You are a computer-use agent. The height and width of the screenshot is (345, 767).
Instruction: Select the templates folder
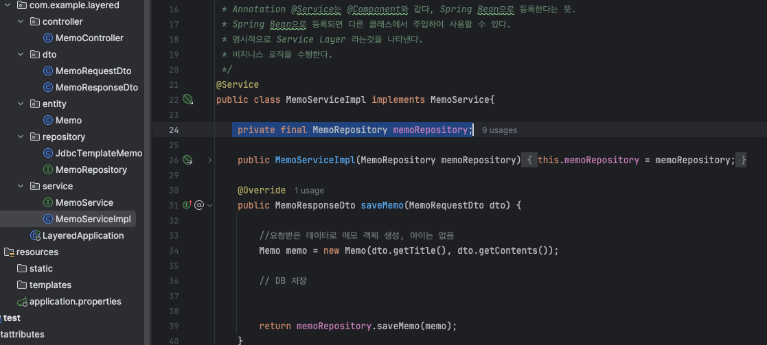pos(50,285)
